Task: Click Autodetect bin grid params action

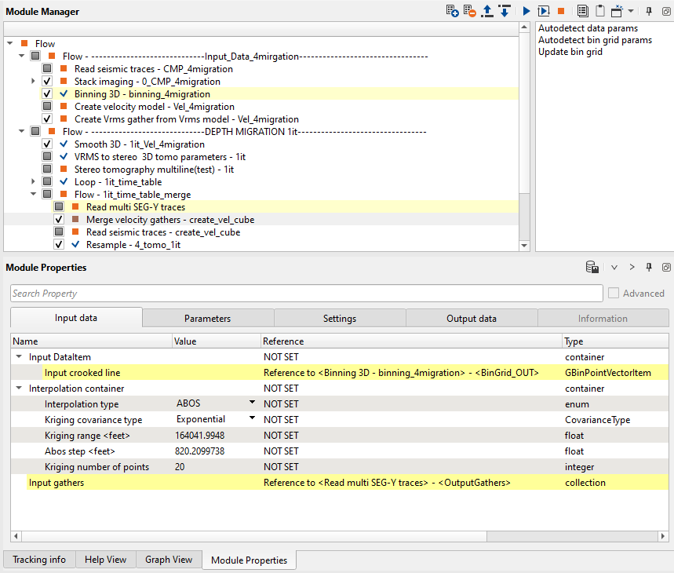Action: [594, 40]
